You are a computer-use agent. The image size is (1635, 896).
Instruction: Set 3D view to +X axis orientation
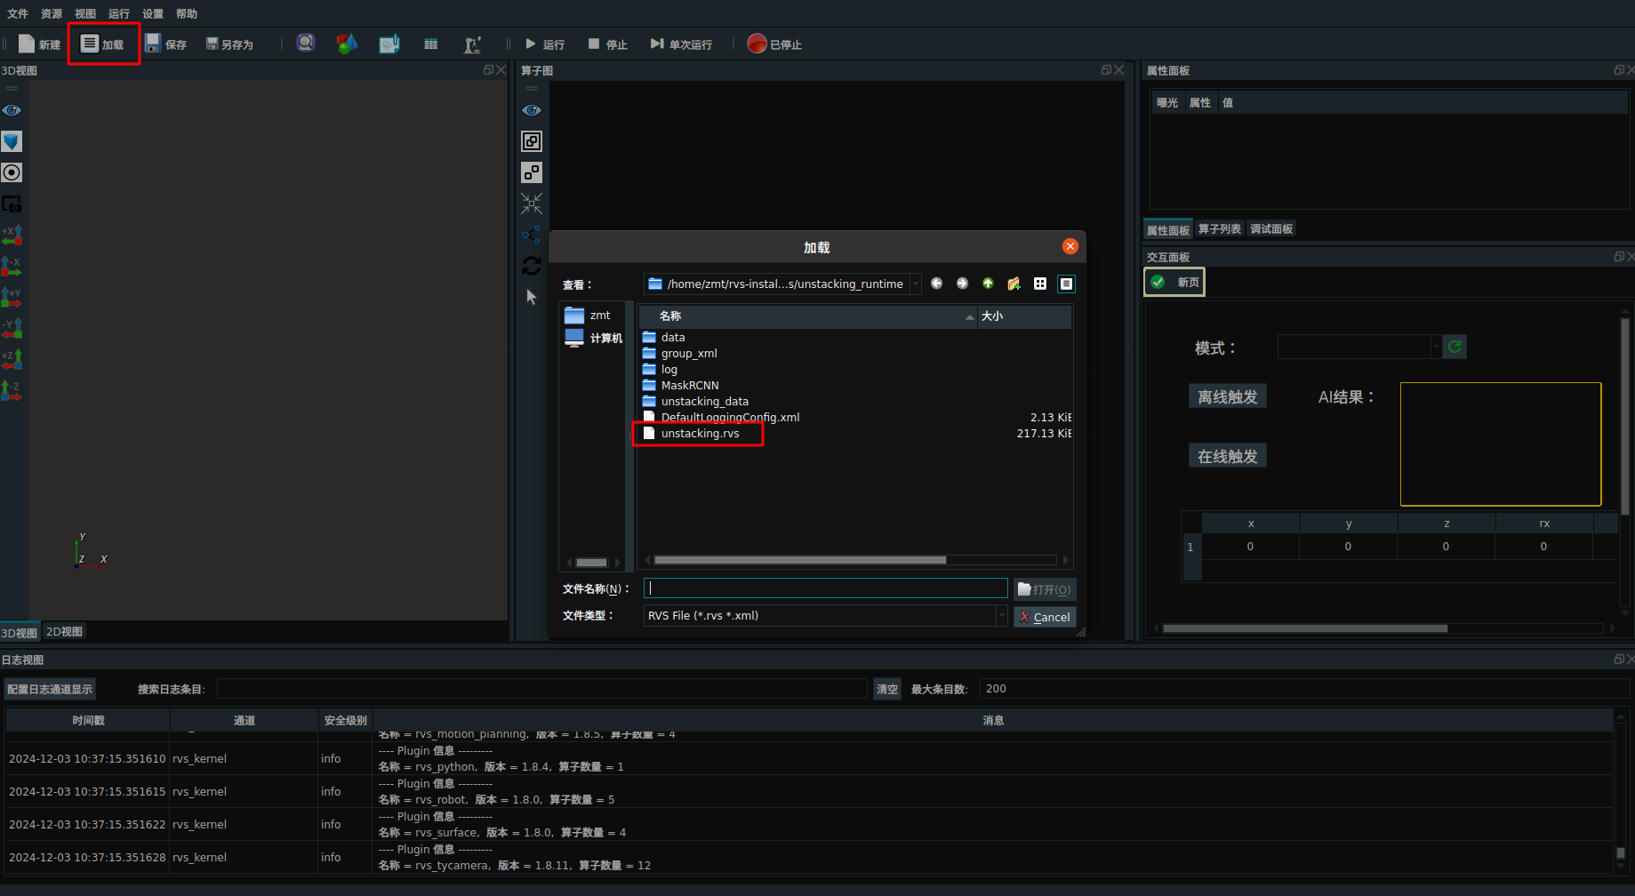12,236
